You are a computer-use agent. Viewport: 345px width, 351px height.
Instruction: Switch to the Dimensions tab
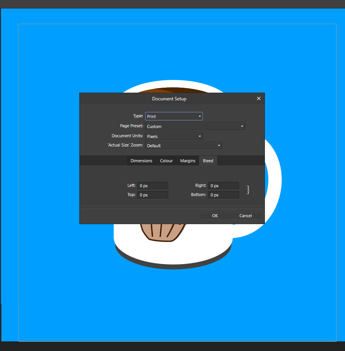(x=141, y=161)
